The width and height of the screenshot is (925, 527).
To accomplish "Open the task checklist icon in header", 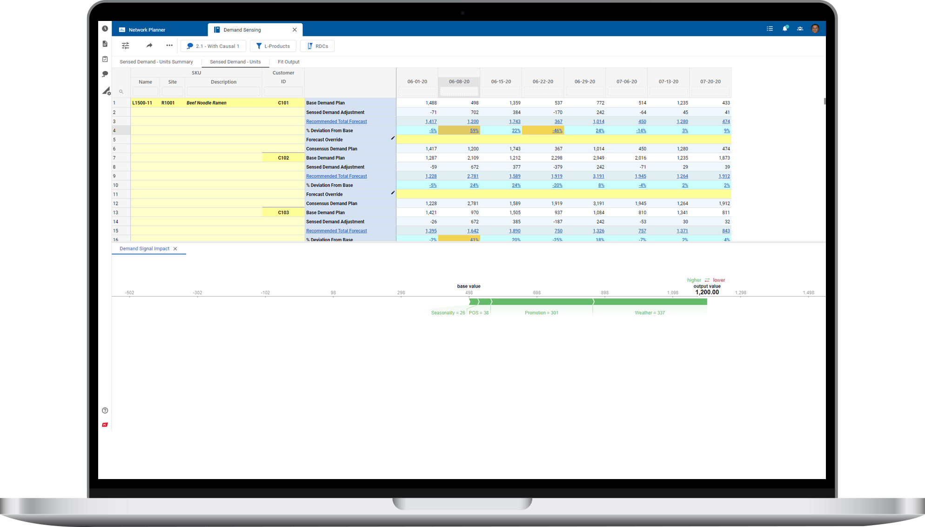I will coord(770,29).
